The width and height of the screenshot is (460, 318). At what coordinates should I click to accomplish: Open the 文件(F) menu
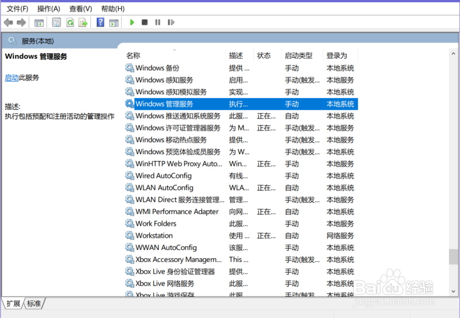click(17, 9)
